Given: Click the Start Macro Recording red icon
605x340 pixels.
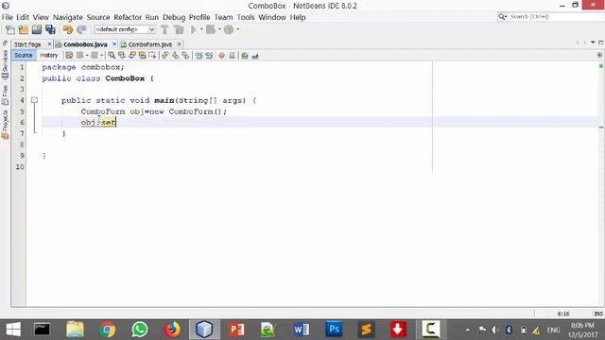Looking at the screenshot, I should pos(221,56).
